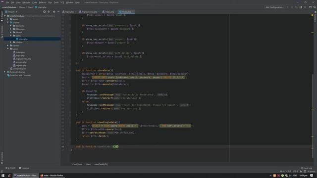Switch to the index.php editor tab
317x178 pixels.
(109, 12)
